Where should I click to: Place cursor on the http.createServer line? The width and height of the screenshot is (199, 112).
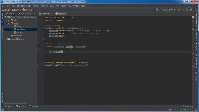[x=67, y=63]
